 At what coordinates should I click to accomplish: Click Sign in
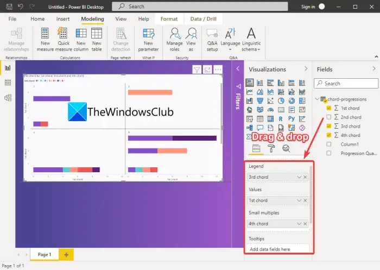coord(308,7)
